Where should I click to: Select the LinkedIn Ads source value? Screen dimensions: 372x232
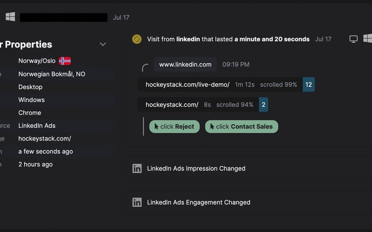(37, 126)
